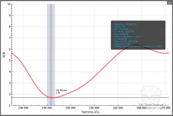This screenshot has width=173, height=116.
Task: Click the '|Z| = 37.93 Ом' tooltip line
Action: 121,34
